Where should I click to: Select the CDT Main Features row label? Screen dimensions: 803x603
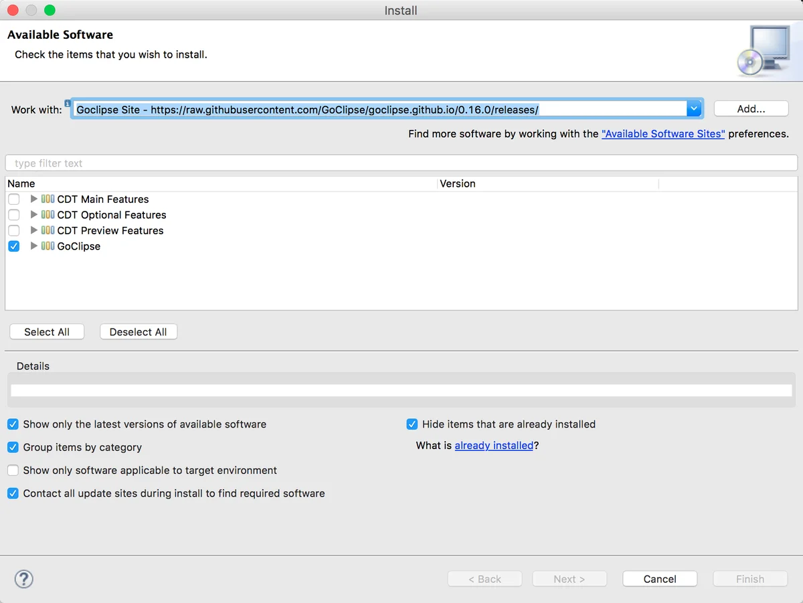(103, 199)
